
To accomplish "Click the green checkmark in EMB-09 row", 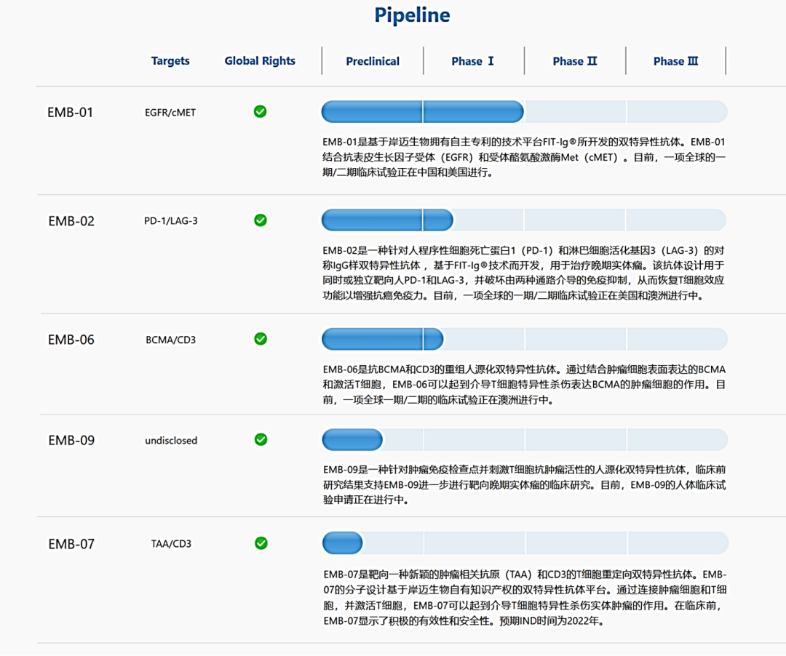I will pos(261,439).
